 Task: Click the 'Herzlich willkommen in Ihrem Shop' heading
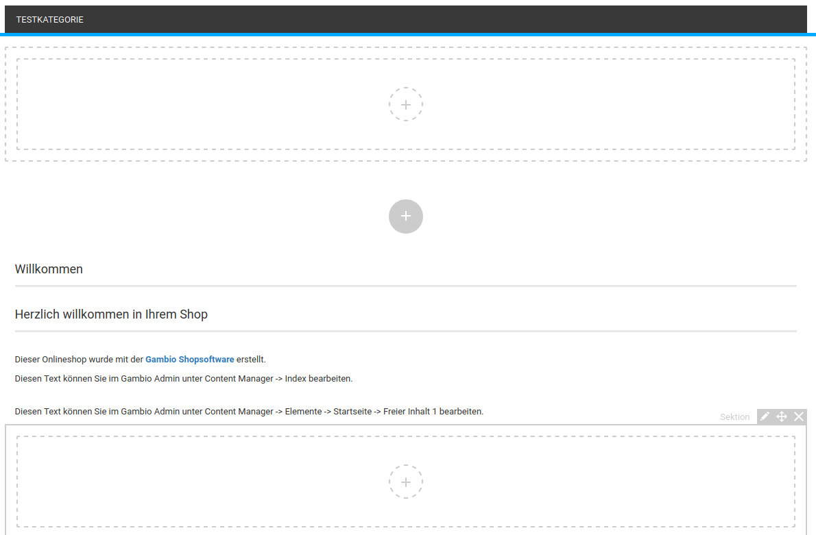point(111,314)
